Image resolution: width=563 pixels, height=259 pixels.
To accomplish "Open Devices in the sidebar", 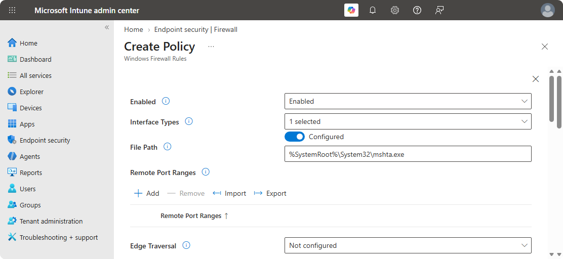I will 31,108.
